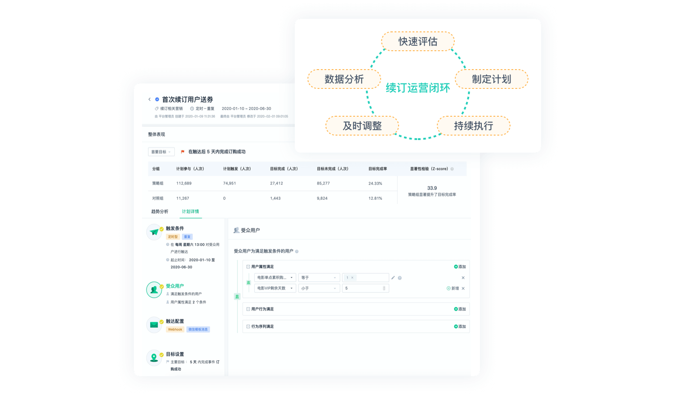
Task: Click 添加 in the 用户行为满足 section
Action: [460, 309]
